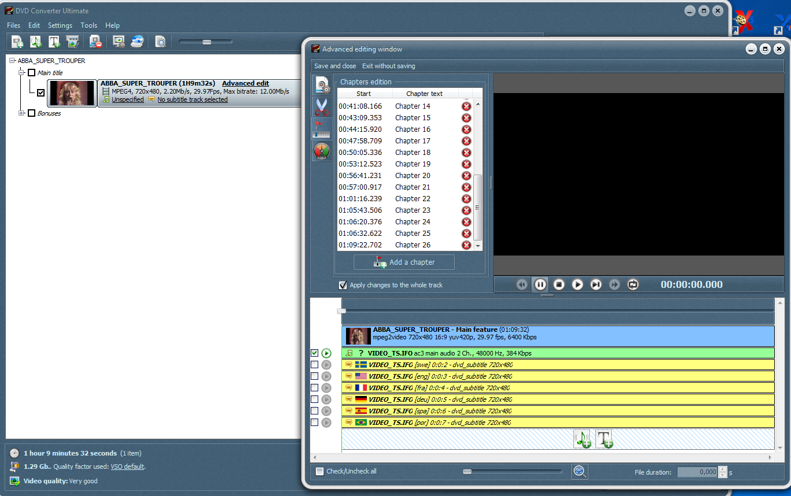
Task: Click the add subtitle T icon below tracks
Action: coord(605,439)
